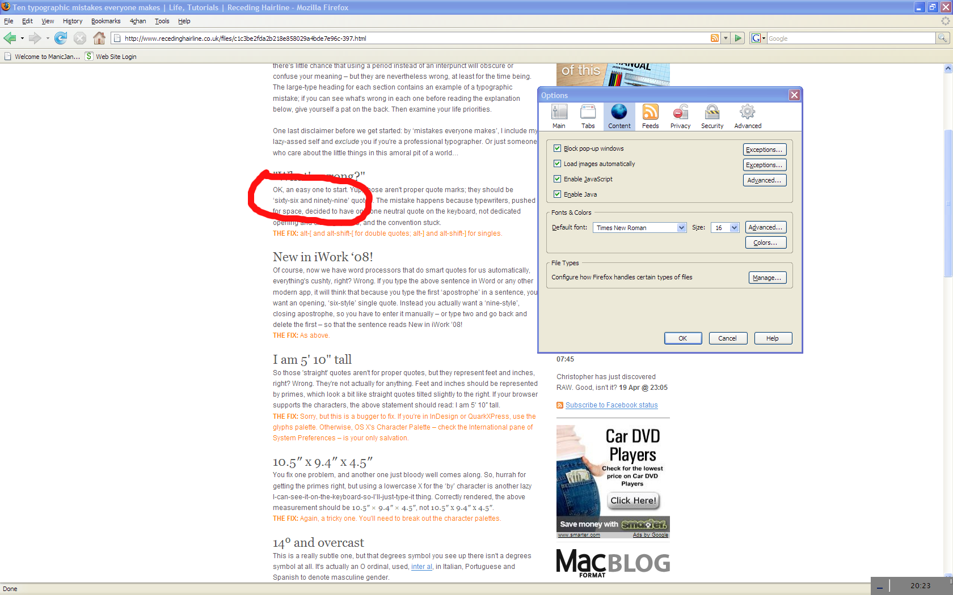Click the page icon in the URL bar
Screen dimensions: 953x595
(x=117, y=39)
